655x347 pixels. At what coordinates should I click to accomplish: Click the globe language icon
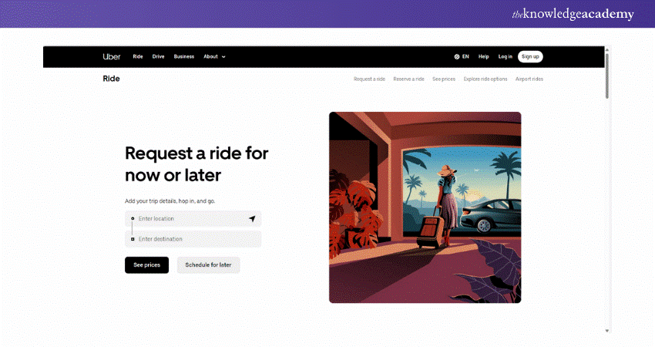pos(457,56)
